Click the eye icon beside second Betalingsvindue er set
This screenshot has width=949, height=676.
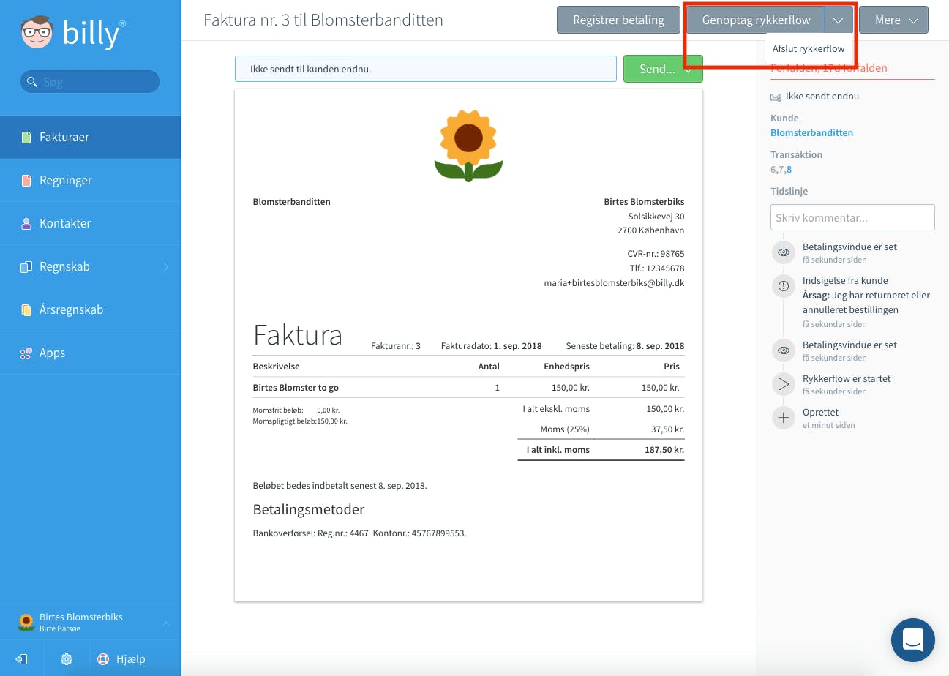click(784, 350)
